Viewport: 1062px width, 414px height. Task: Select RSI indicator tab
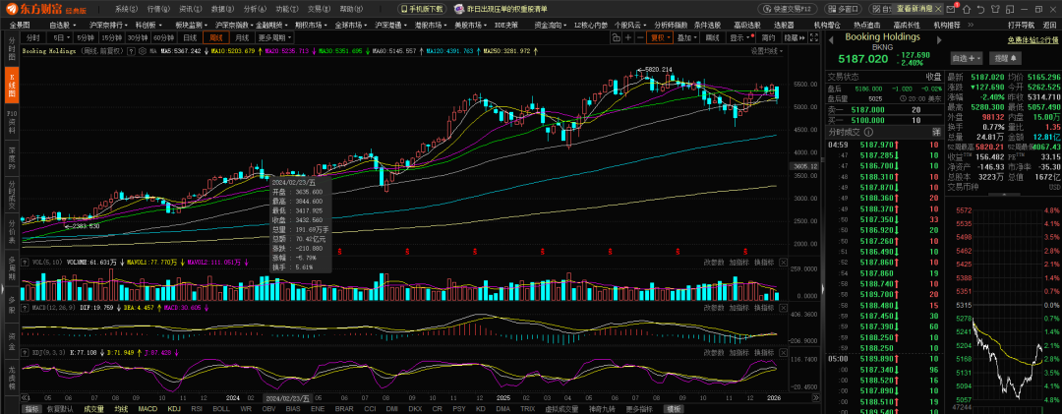point(197,408)
